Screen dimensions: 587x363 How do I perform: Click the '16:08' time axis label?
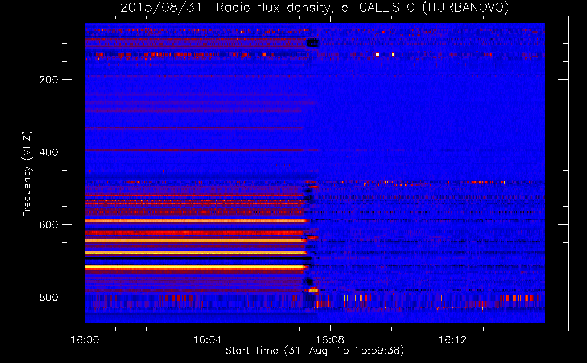330,340
